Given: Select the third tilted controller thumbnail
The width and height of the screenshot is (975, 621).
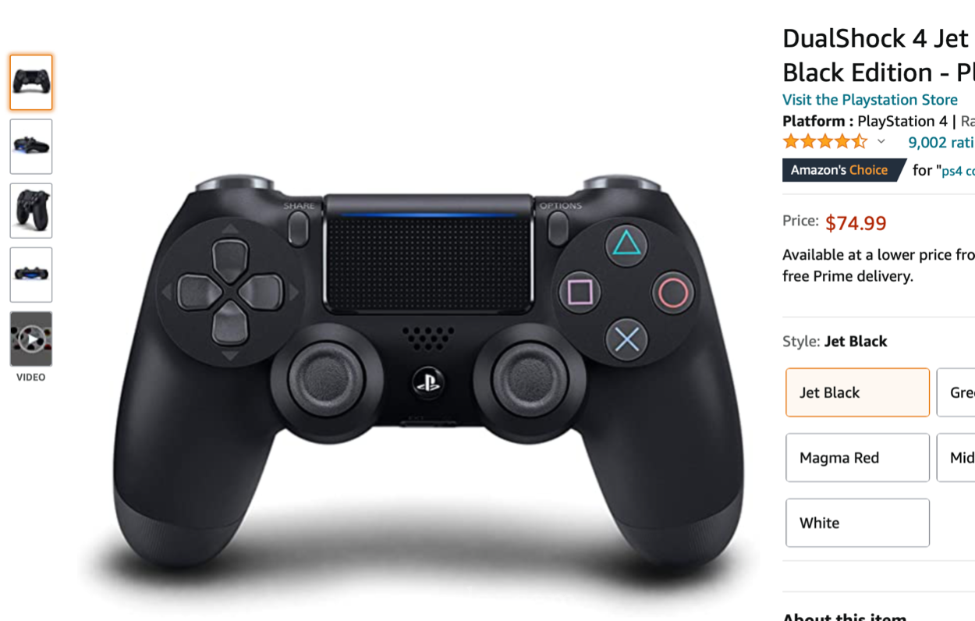Looking at the screenshot, I should tap(31, 211).
